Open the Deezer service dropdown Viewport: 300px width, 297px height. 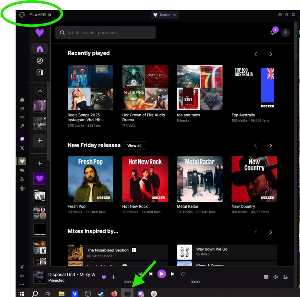(165, 15)
